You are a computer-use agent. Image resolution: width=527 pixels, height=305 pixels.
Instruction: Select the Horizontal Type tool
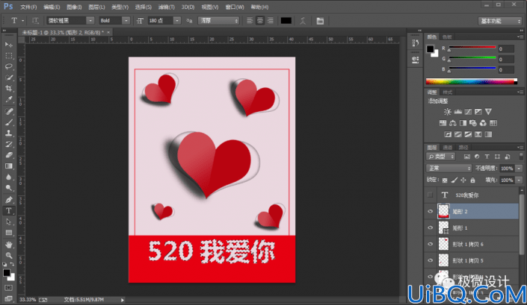point(9,211)
